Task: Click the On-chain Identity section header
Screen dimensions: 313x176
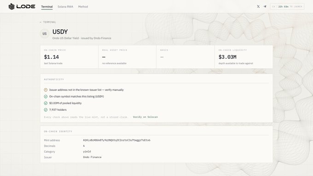Action: click(x=58, y=131)
